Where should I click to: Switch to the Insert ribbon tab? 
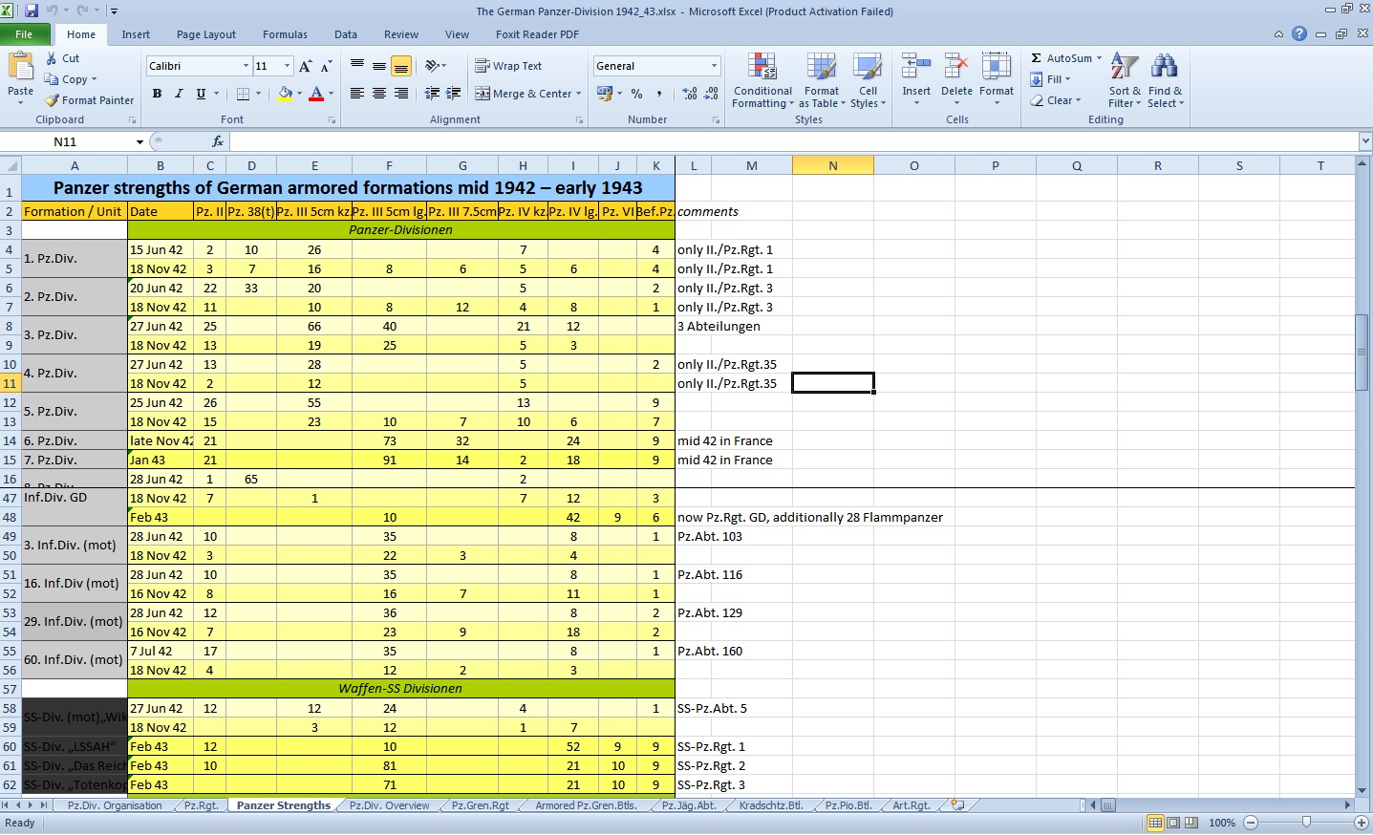coord(136,34)
